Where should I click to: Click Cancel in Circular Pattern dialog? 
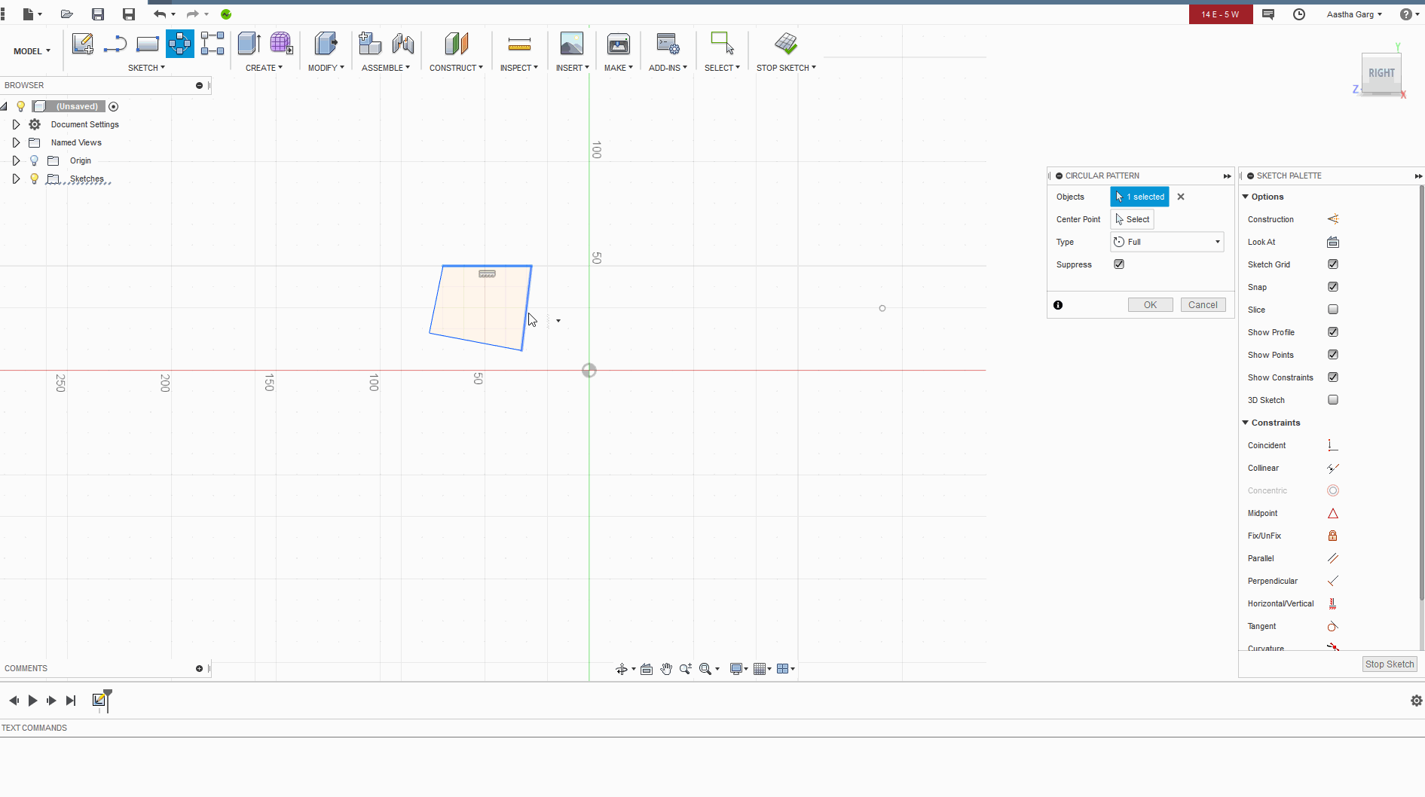[1203, 305]
